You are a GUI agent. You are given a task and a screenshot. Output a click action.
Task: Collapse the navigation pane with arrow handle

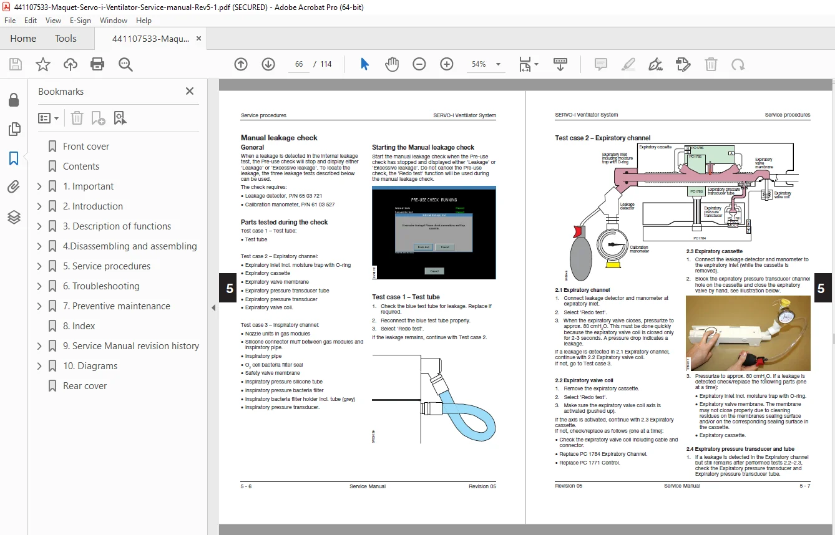(x=213, y=307)
